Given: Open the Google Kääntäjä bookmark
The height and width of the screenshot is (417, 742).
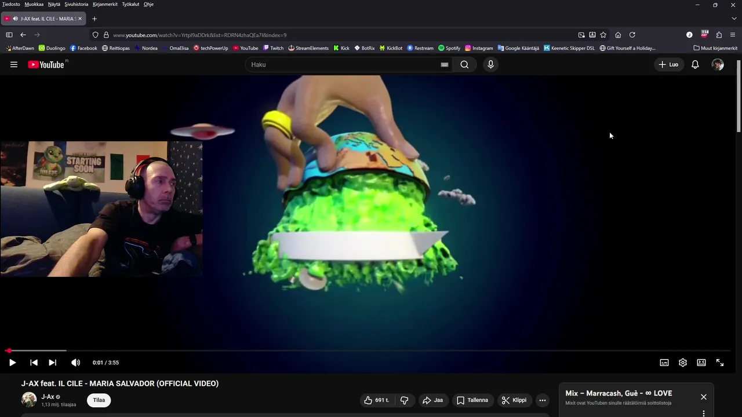Looking at the screenshot, I should [518, 48].
